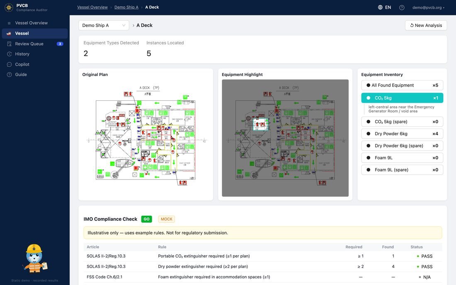This screenshot has height=285, width=456.
Task: Click the FSS Code Ch.6/2.1 article cell
Action: (104, 277)
